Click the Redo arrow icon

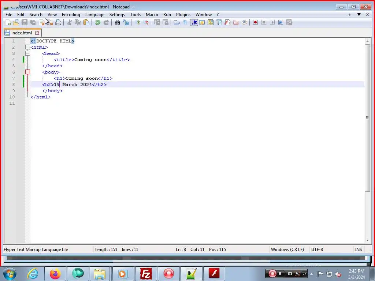[x=106, y=22]
